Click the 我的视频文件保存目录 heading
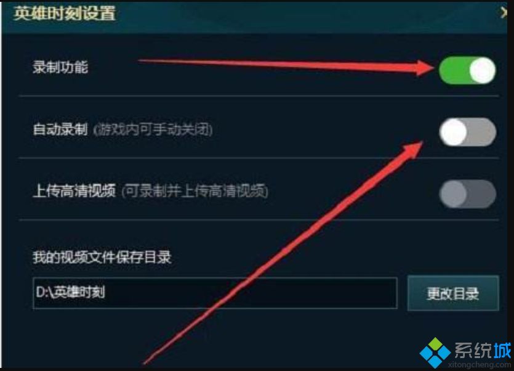 tap(102, 257)
